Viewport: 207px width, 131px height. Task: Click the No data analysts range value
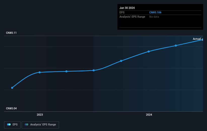pos(154,17)
